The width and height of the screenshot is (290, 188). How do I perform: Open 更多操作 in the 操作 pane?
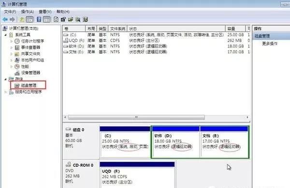click(270, 44)
